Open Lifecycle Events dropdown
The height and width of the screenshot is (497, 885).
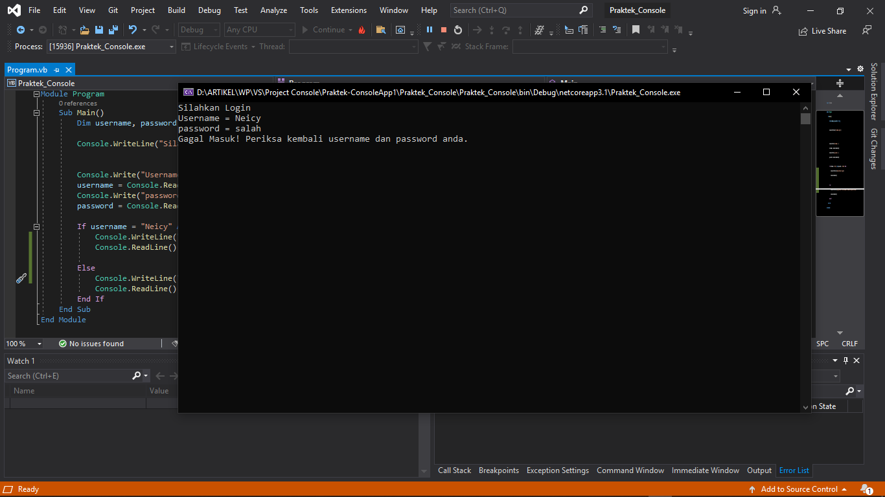pos(220,47)
